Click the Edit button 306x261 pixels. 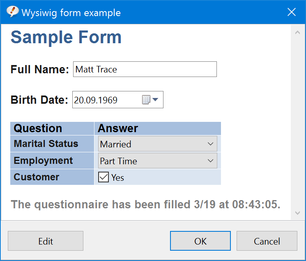(46, 241)
